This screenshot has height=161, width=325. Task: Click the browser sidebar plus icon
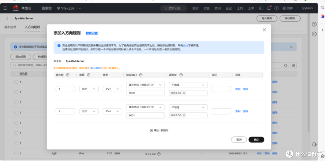323,30
